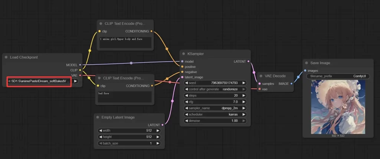
Task: Collapse the Empty Latent Image node
Action: click(98, 117)
